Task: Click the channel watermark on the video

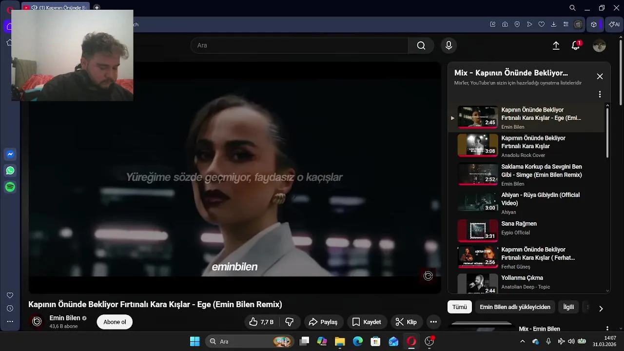Action: (x=428, y=276)
